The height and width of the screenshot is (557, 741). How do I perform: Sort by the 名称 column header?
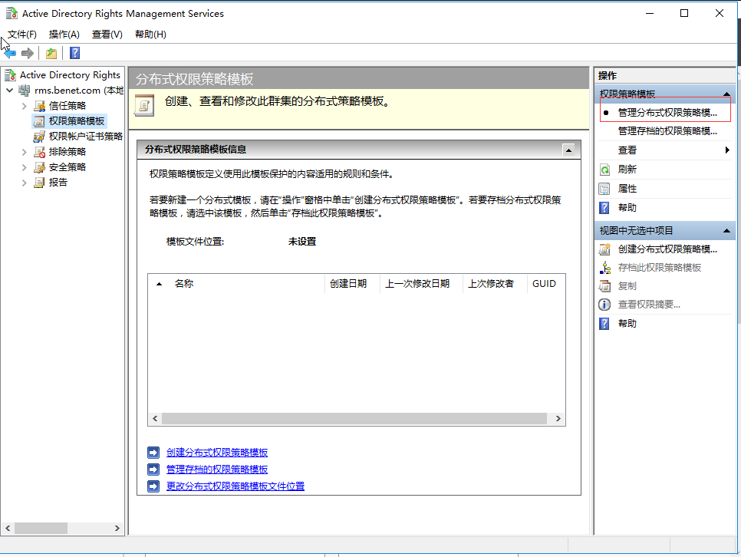tap(236, 284)
